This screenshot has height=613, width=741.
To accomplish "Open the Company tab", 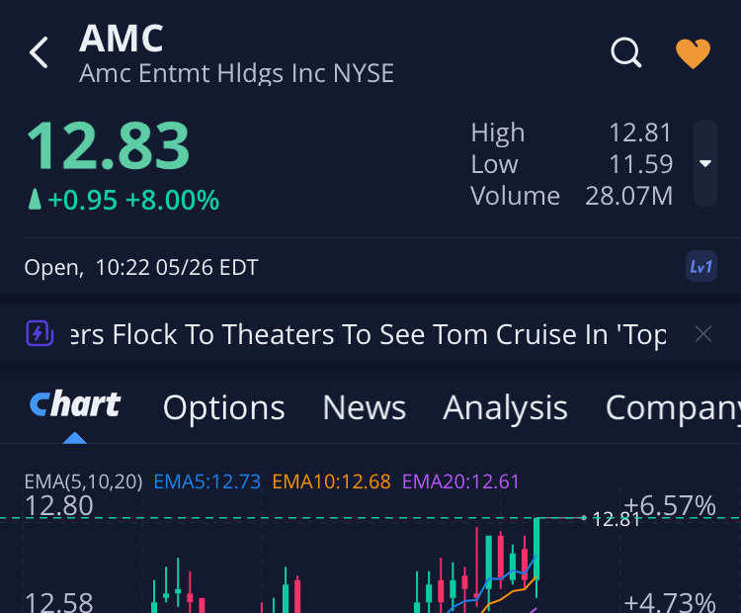I will 672,407.
